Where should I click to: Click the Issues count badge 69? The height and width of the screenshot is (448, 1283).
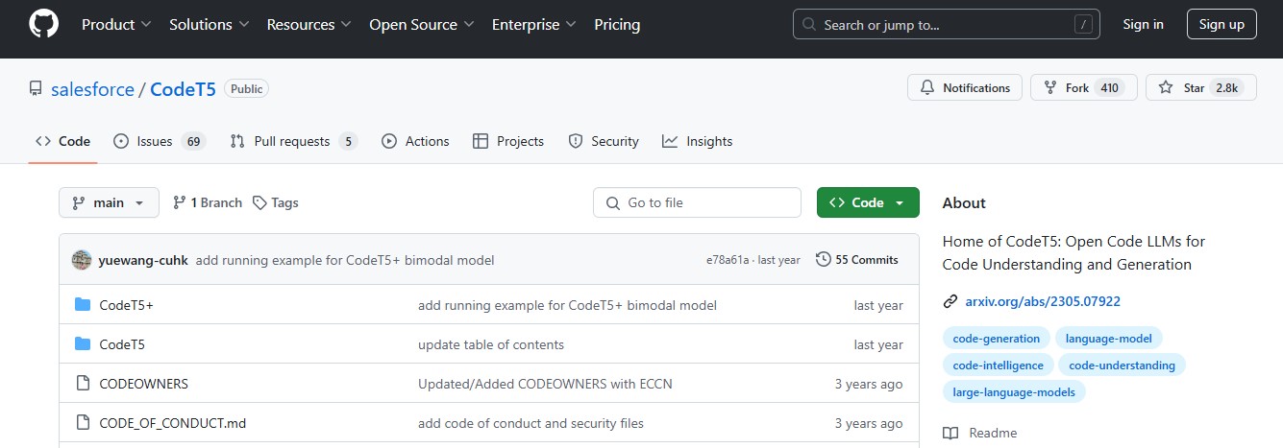point(193,141)
